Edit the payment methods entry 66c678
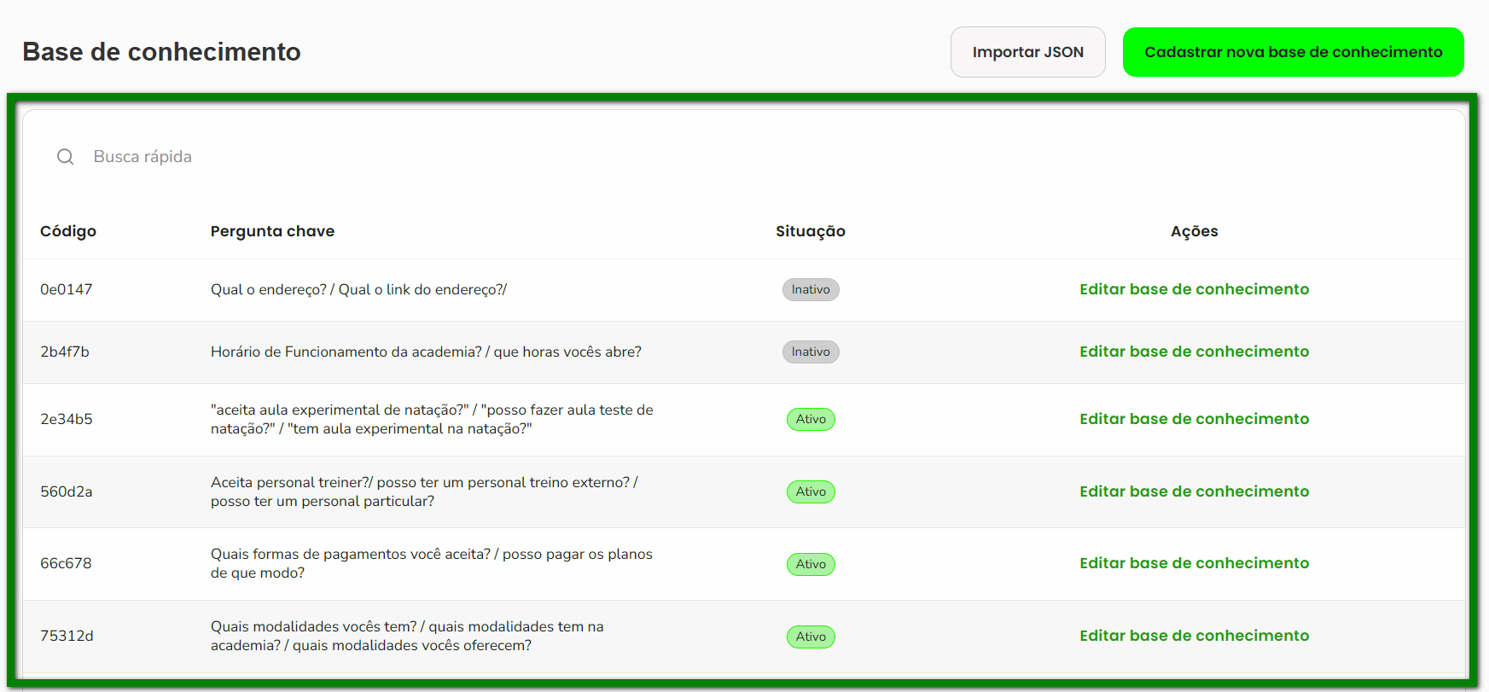The image size is (1489, 692). 1194,563
